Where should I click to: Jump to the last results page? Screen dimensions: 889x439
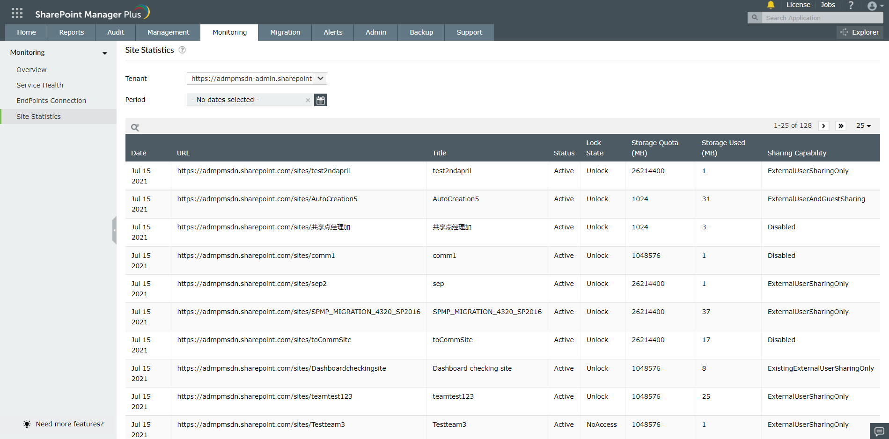841,125
